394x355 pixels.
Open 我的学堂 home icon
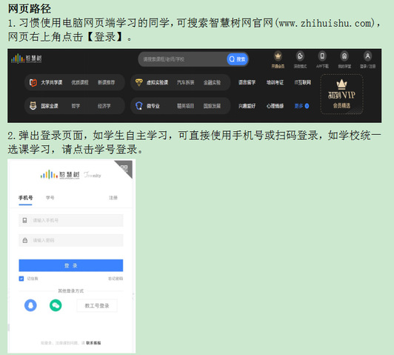click(344, 56)
